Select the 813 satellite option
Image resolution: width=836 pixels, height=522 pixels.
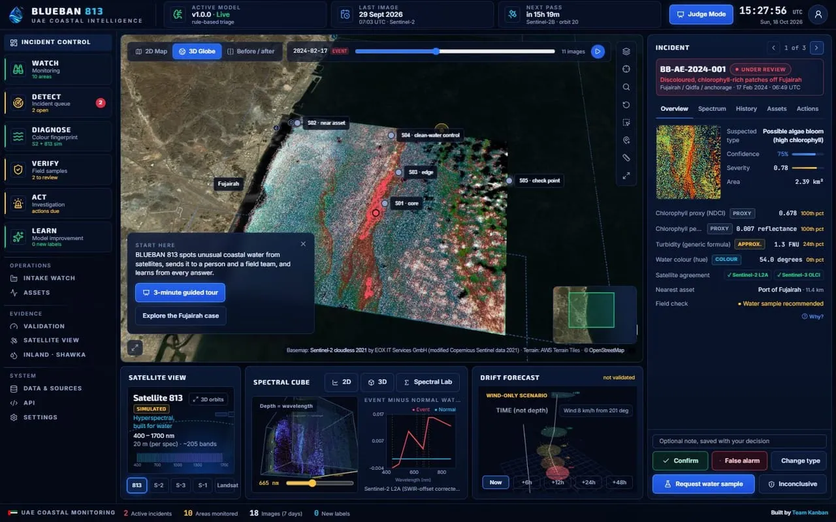137,485
